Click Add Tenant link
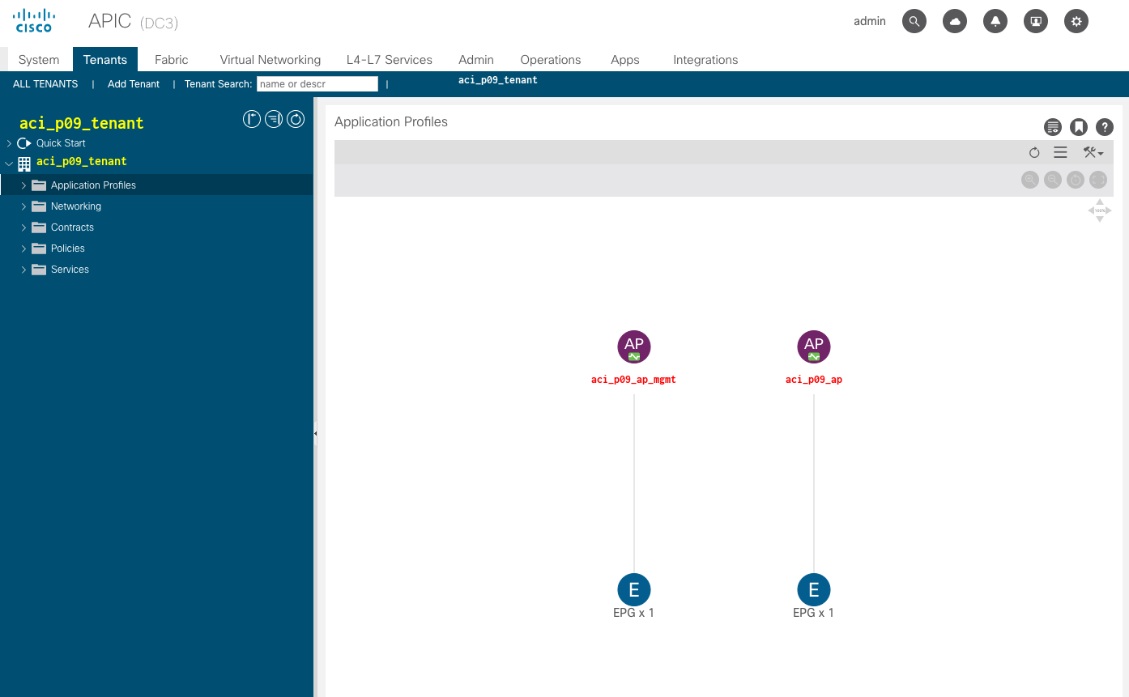 (x=134, y=84)
